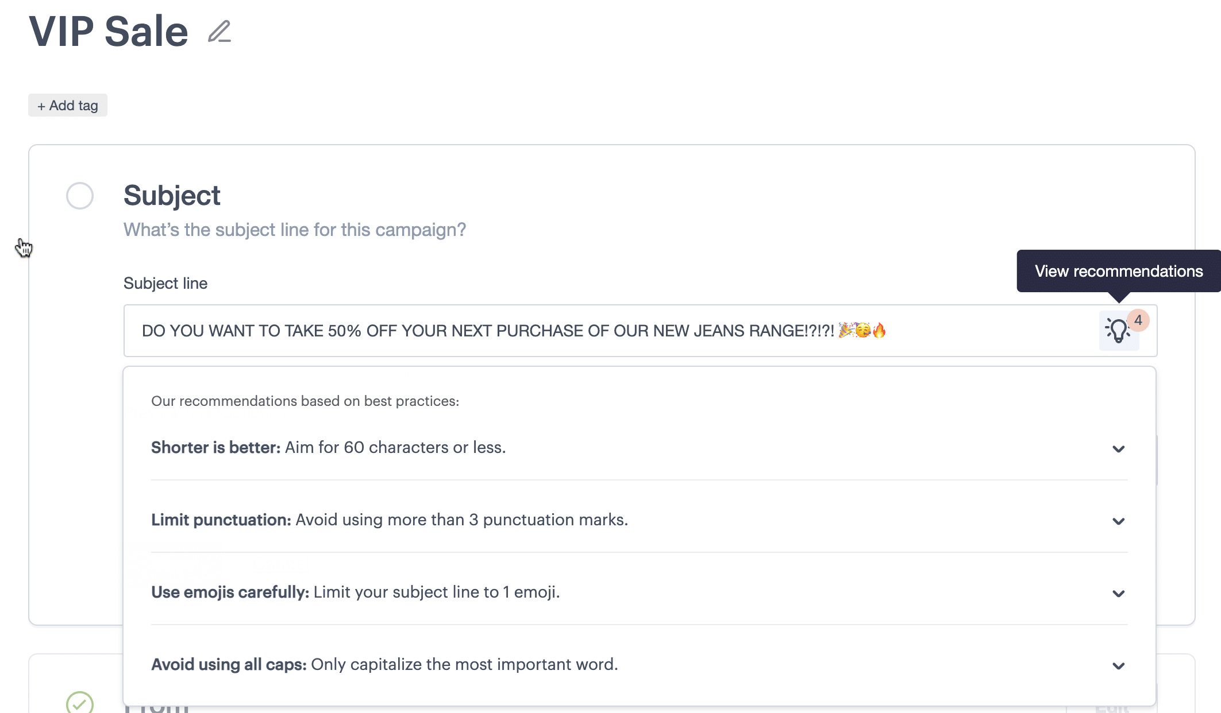Click the VIP Sale campaign title
Viewport: 1221px width, 713px height.
[x=109, y=32]
